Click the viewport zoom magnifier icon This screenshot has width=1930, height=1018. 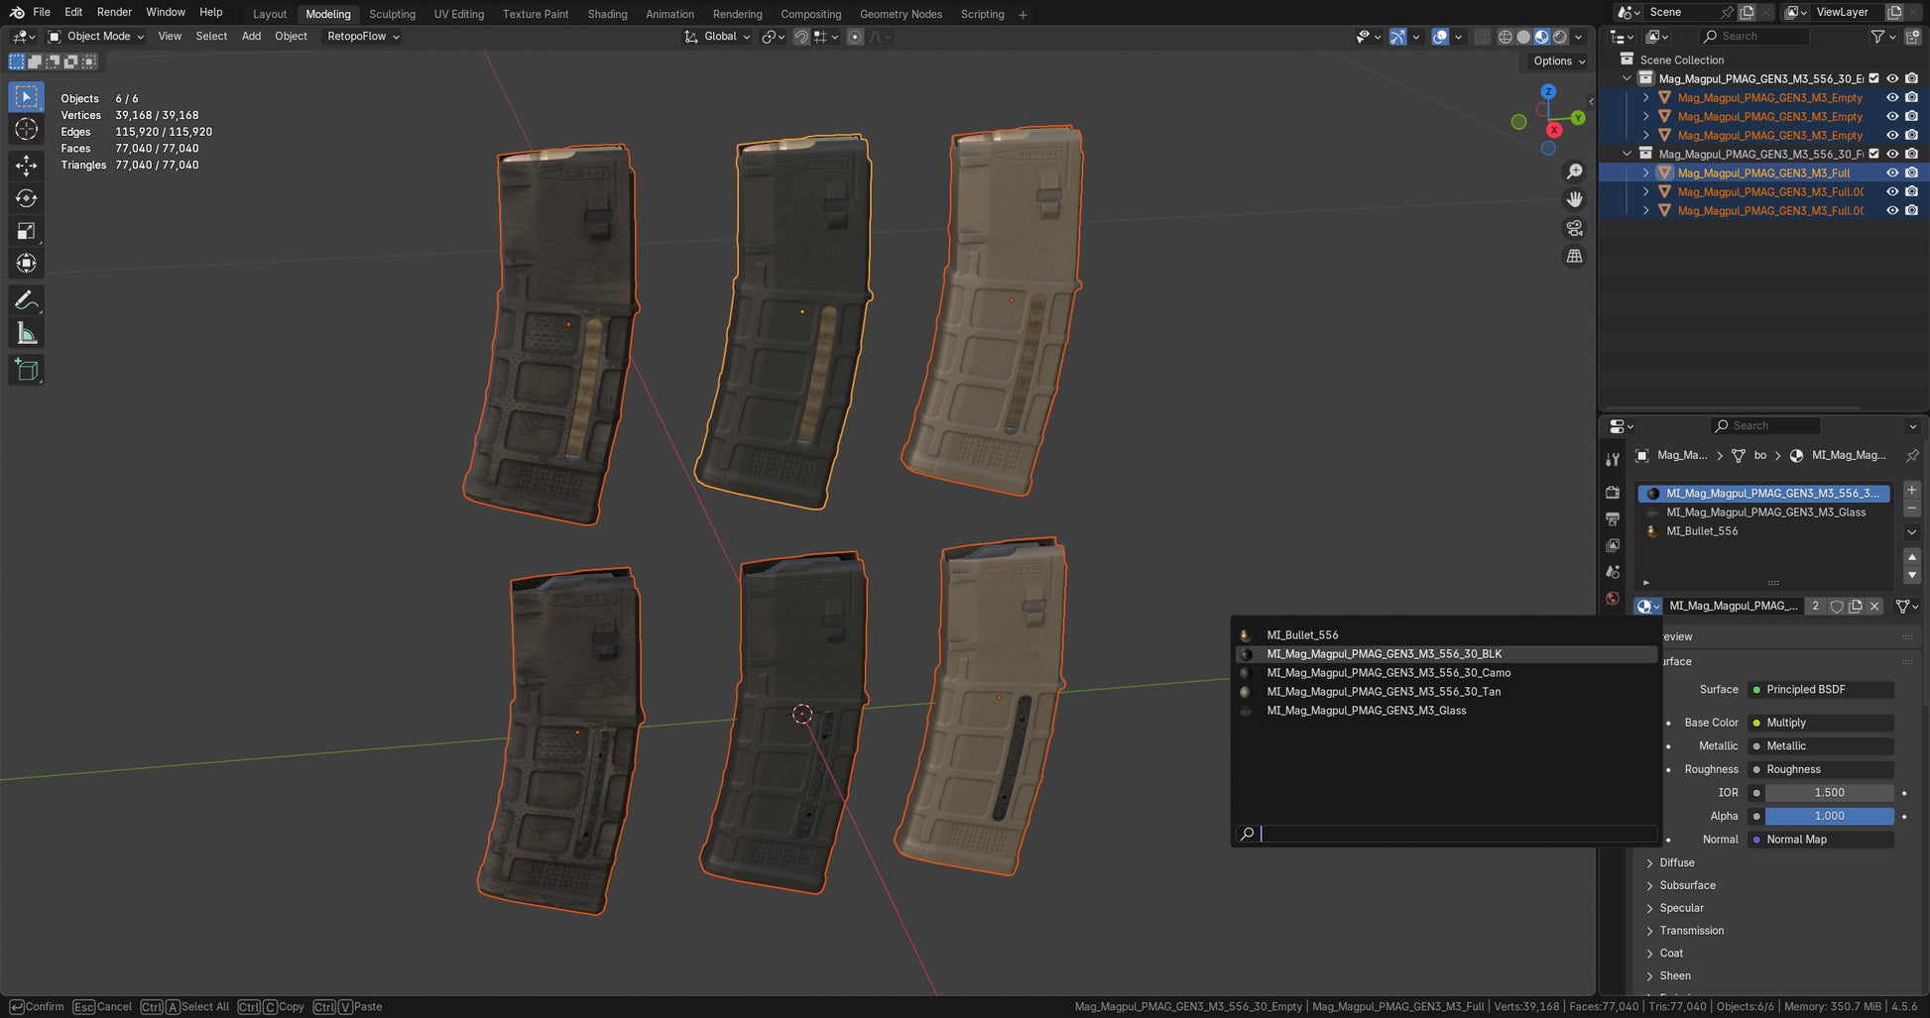click(1574, 171)
